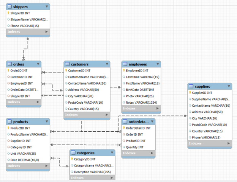237x182 pixels.
Task: Click the orderdetails table icon
Action: 125,121
